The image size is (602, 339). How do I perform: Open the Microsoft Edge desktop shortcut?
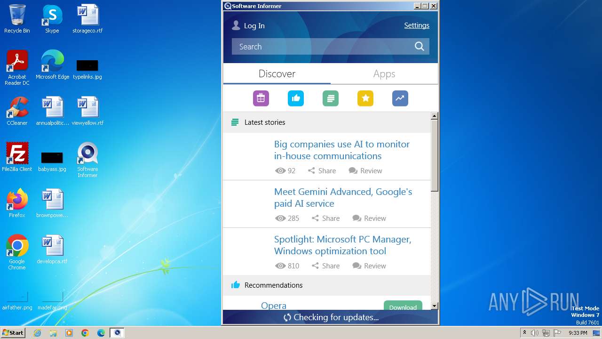tap(52, 65)
